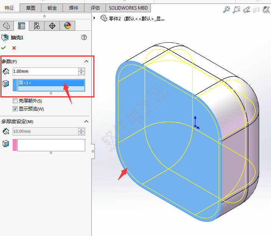Open the help for 抽壳1
The image size is (271, 236).
[84, 37]
